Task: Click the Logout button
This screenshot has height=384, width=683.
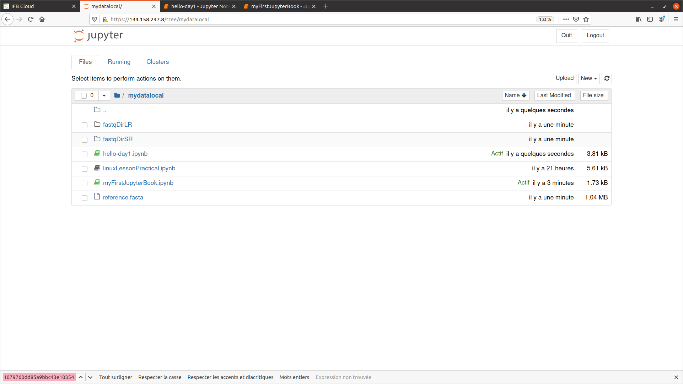Action: (595, 35)
